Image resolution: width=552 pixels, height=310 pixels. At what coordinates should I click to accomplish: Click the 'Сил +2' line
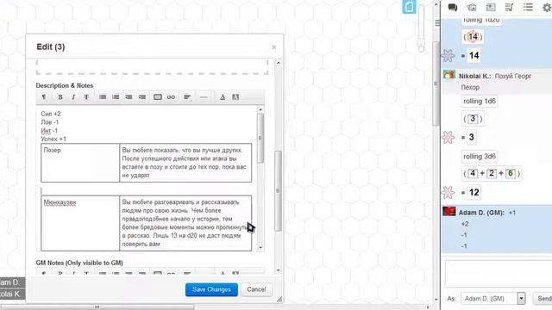coord(51,114)
